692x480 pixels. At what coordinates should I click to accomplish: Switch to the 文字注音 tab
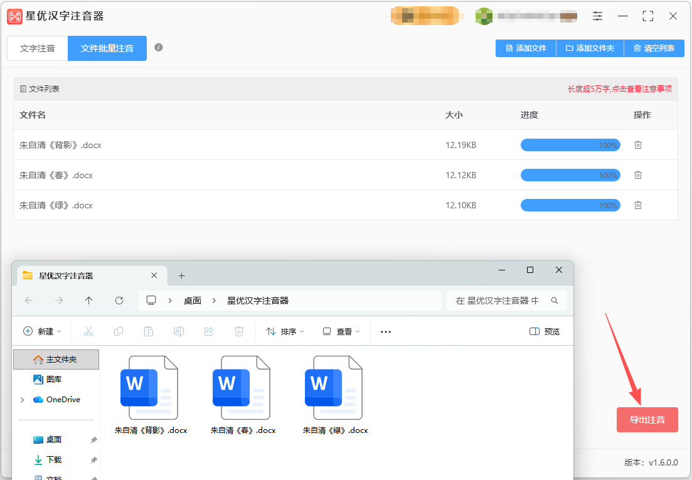click(x=38, y=48)
